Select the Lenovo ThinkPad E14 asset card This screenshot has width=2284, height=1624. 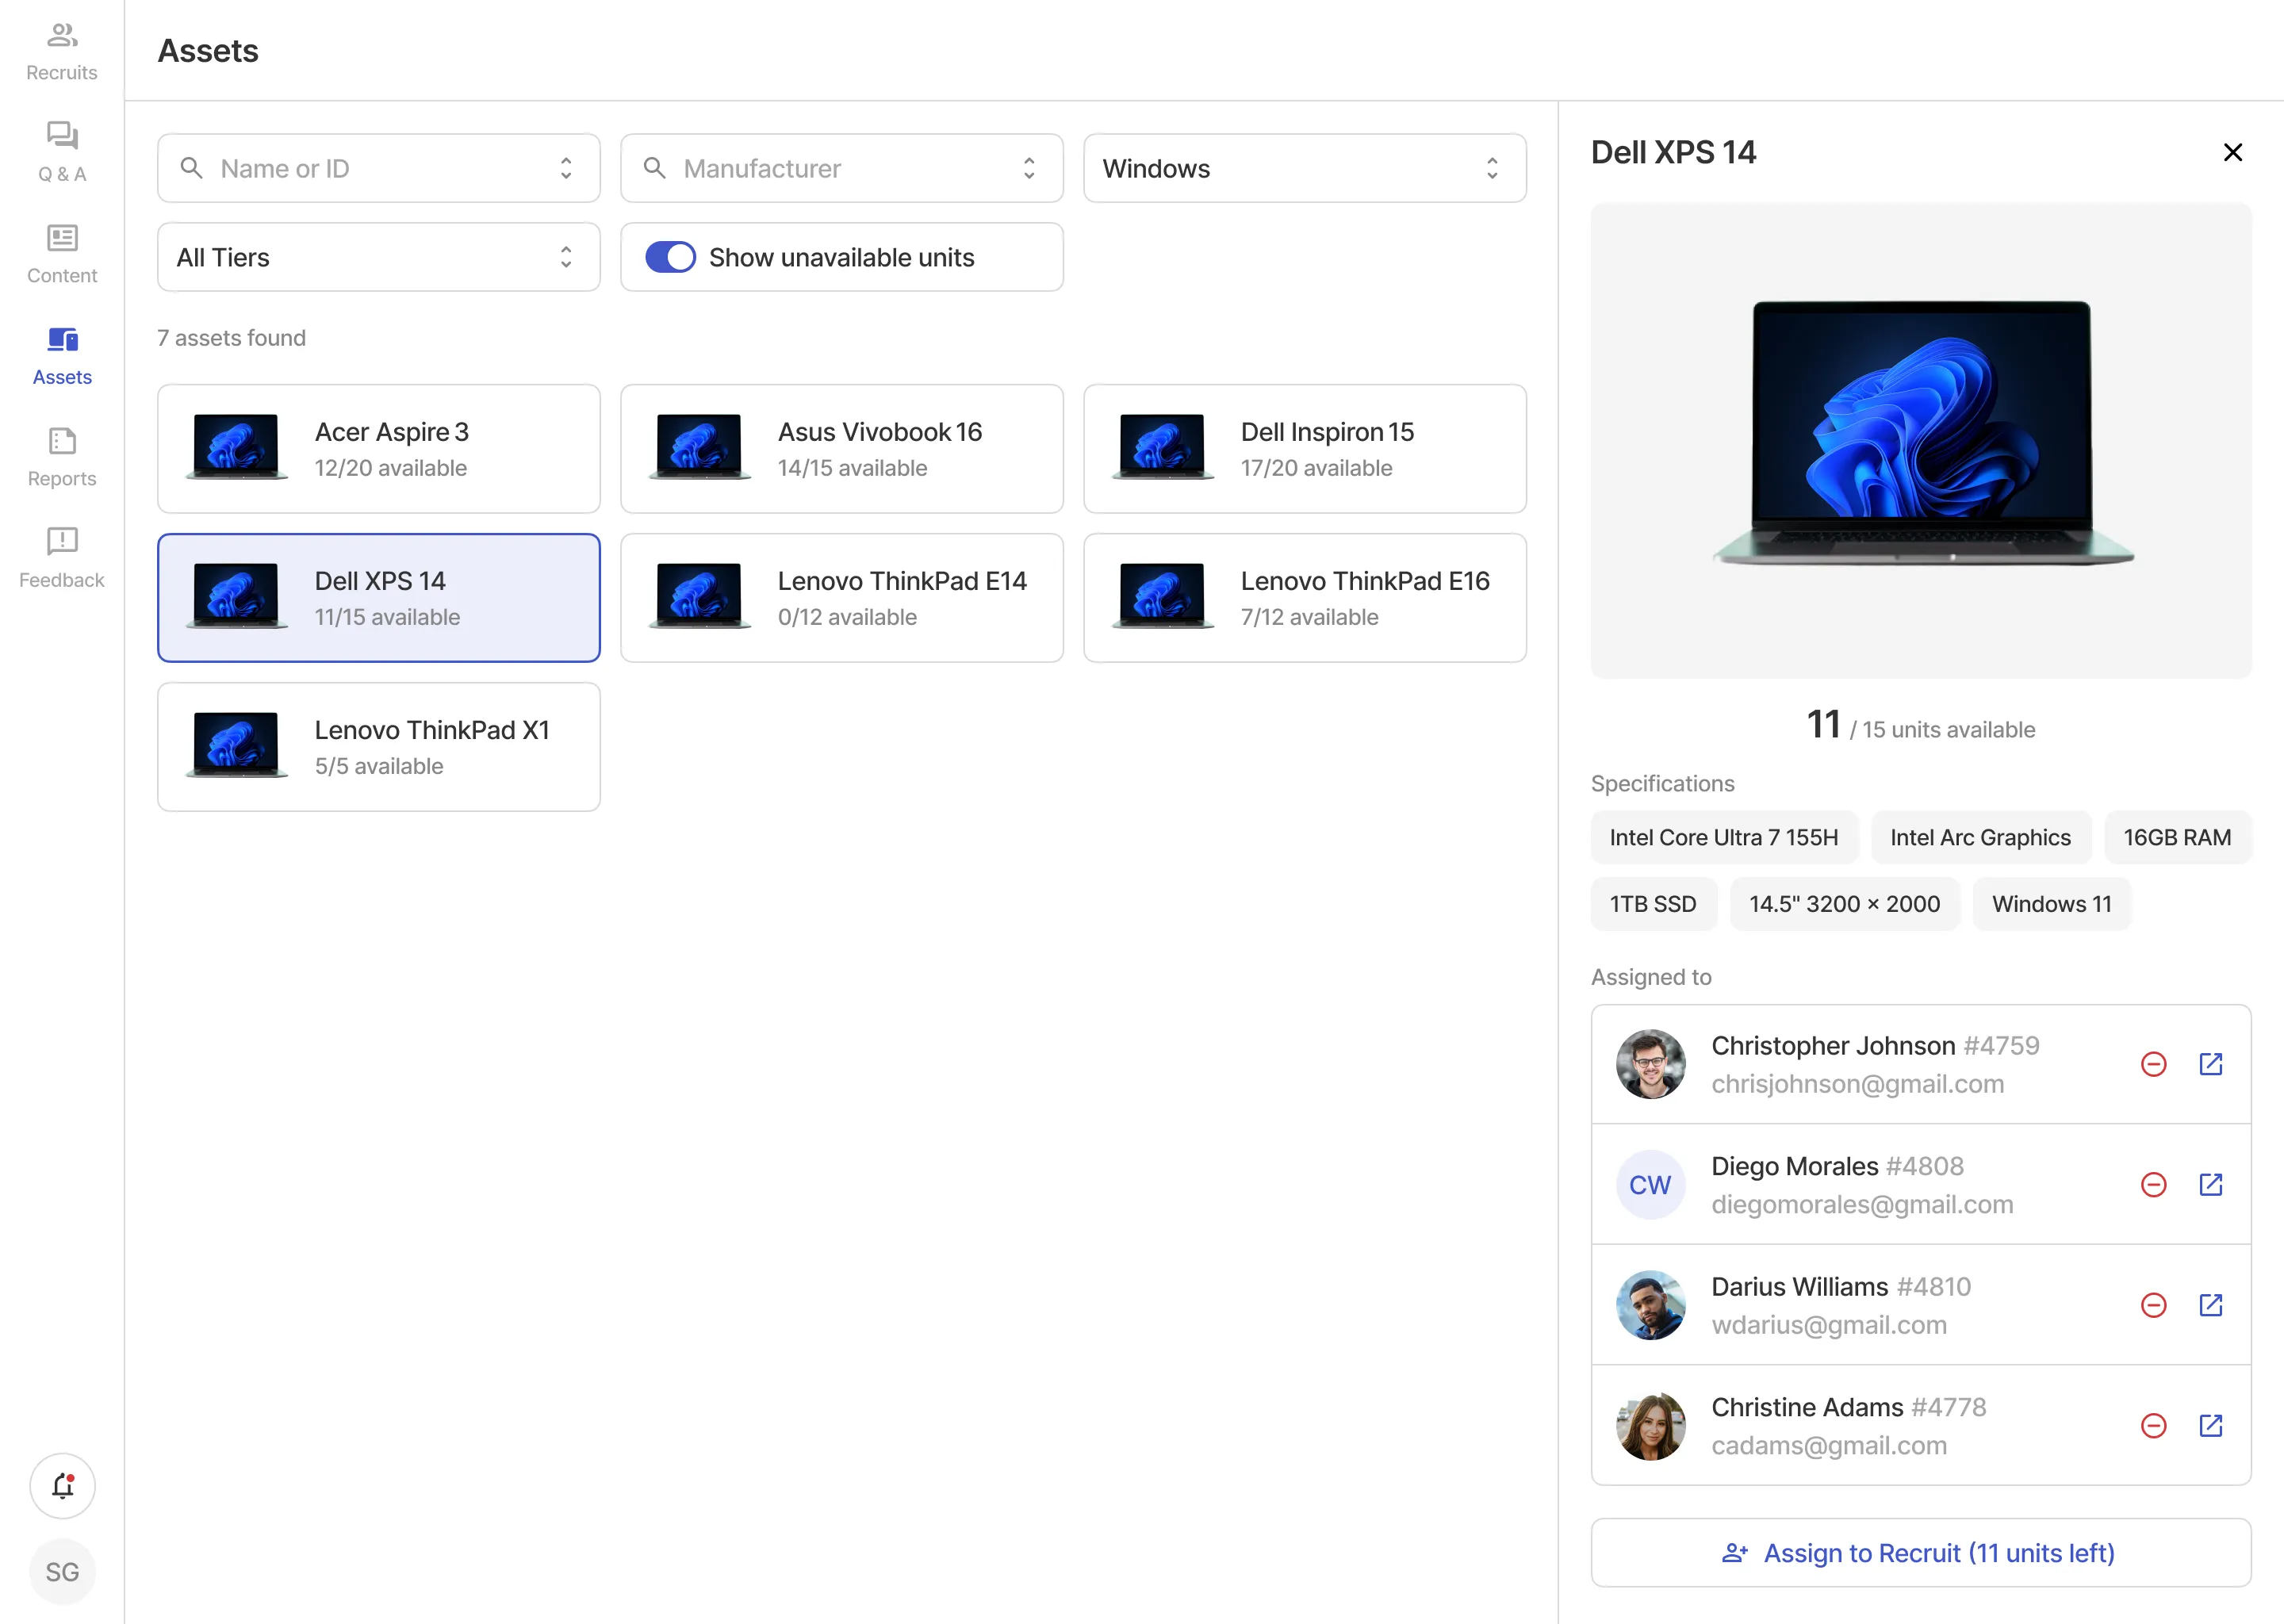pos(841,598)
